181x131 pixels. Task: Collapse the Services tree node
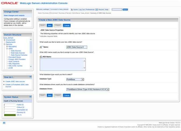(5, 44)
